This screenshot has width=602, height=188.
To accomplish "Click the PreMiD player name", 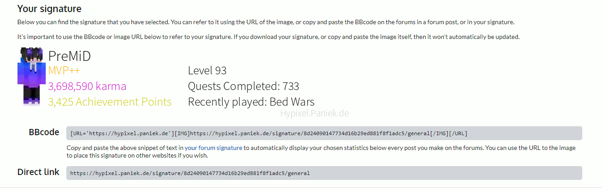I will tap(69, 56).
